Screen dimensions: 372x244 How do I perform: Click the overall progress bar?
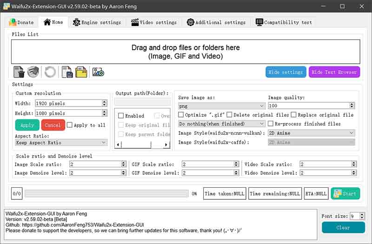106,193
